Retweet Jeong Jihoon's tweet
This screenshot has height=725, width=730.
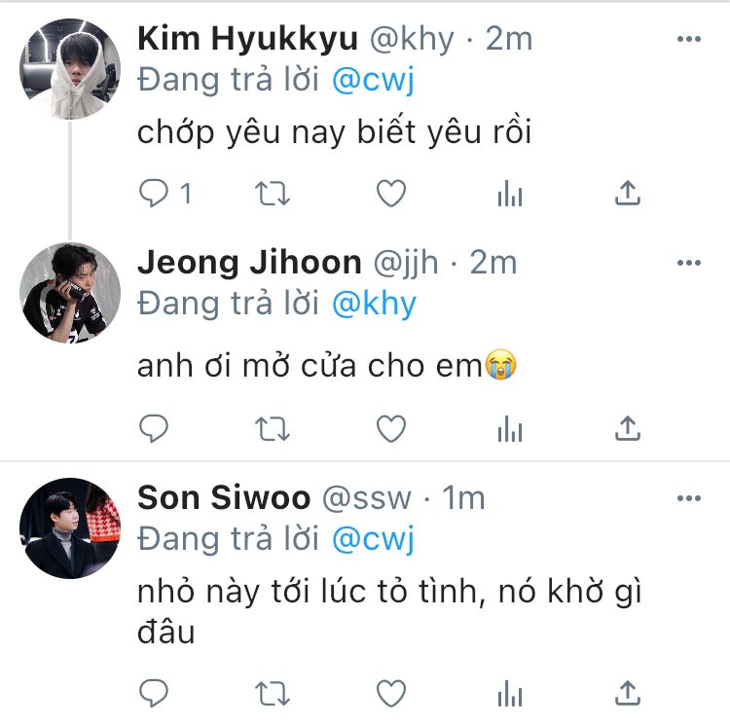273,429
